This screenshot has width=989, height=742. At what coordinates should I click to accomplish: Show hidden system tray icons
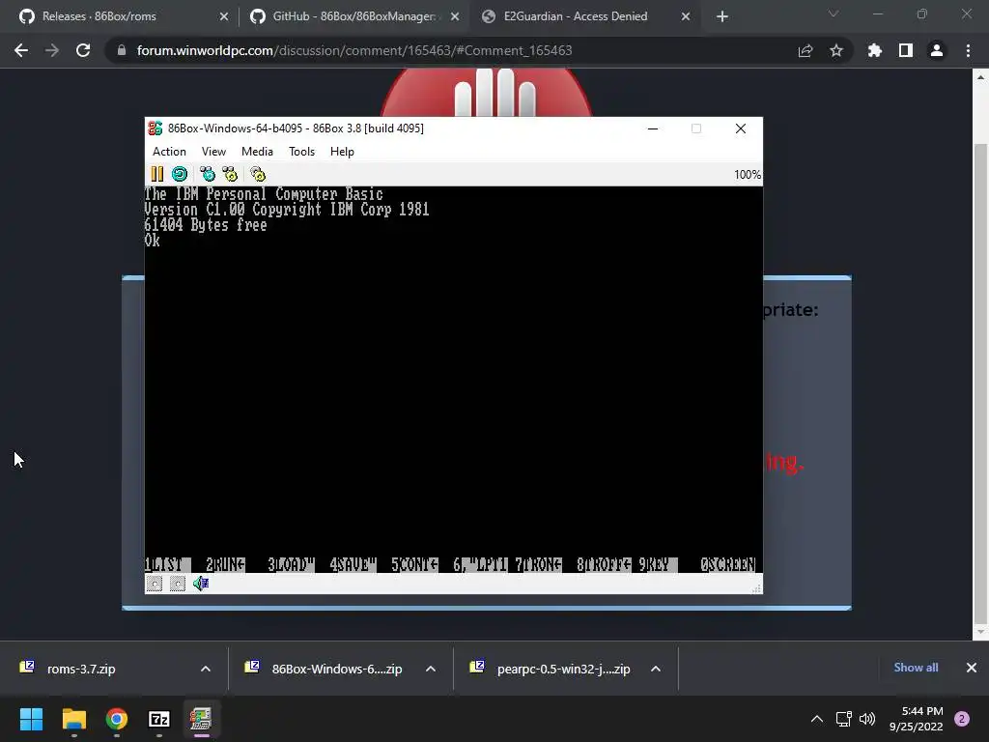click(817, 719)
